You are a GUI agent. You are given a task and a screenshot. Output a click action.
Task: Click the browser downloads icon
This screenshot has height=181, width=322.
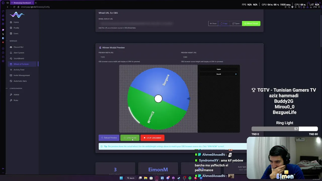click(x=311, y=7)
